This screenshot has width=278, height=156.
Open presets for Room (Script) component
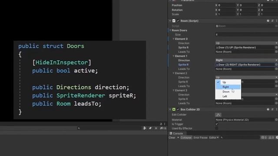[272, 21]
